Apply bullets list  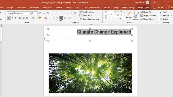coord(54,13)
